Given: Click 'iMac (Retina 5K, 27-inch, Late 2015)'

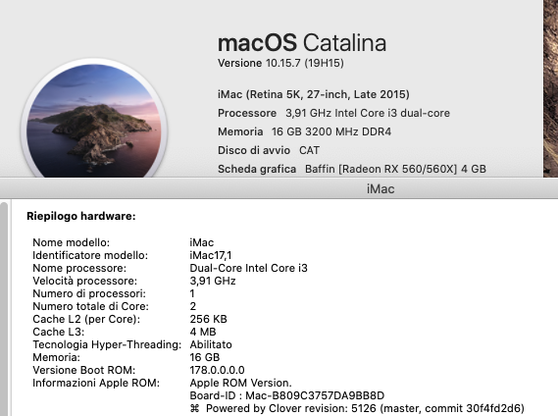Looking at the screenshot, I should pyautogui.click(x=314, y=94).
